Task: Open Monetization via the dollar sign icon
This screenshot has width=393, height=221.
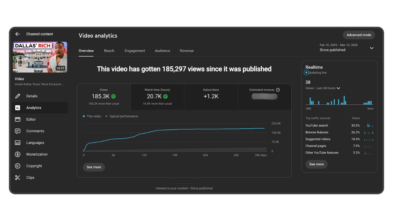Action: pos(18,154)
